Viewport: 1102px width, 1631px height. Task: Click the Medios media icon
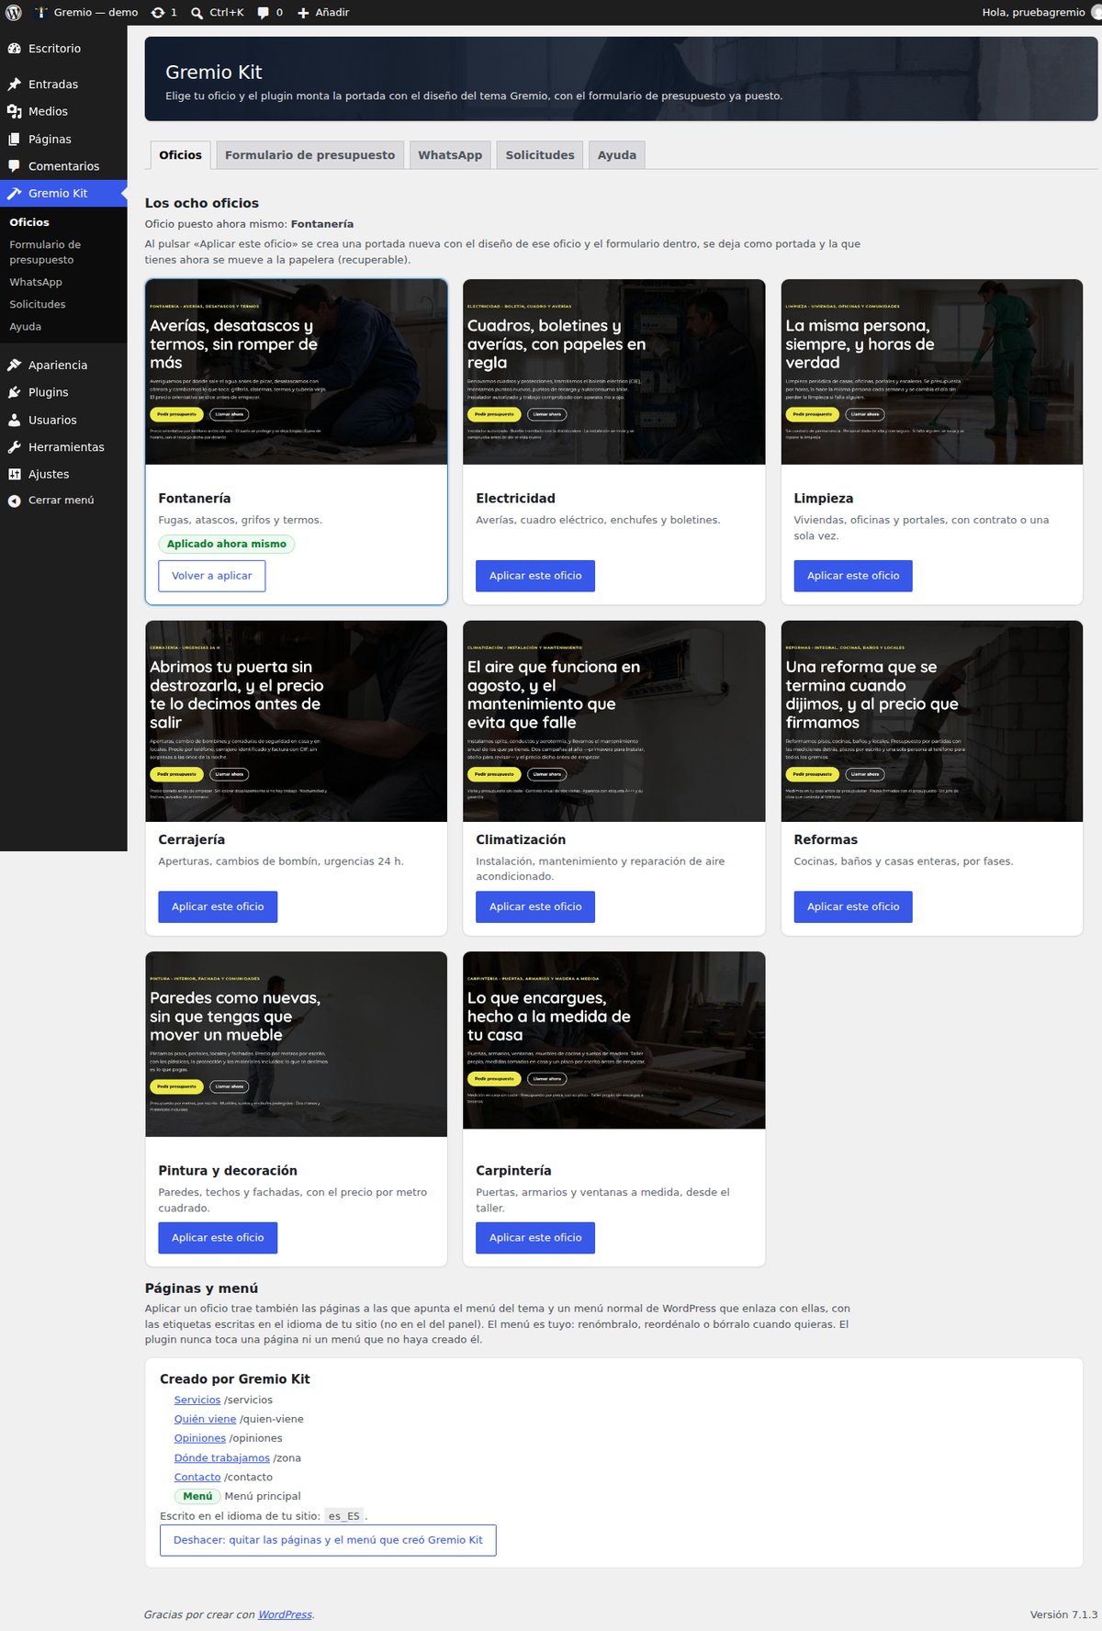pos(14,111)
